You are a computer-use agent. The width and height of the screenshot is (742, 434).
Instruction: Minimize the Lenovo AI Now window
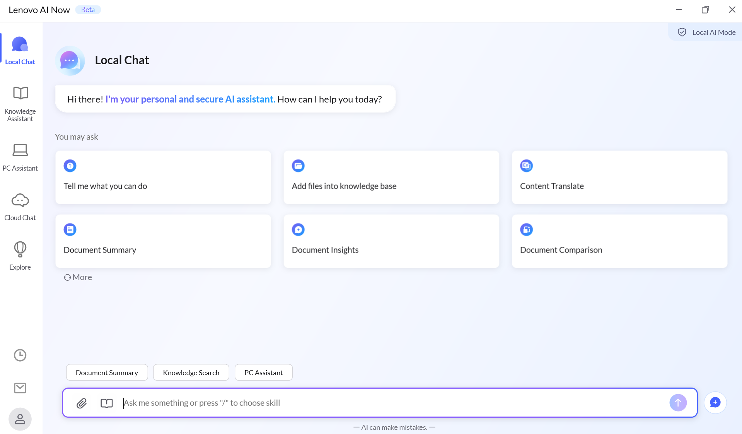click(x=679, y=10)
